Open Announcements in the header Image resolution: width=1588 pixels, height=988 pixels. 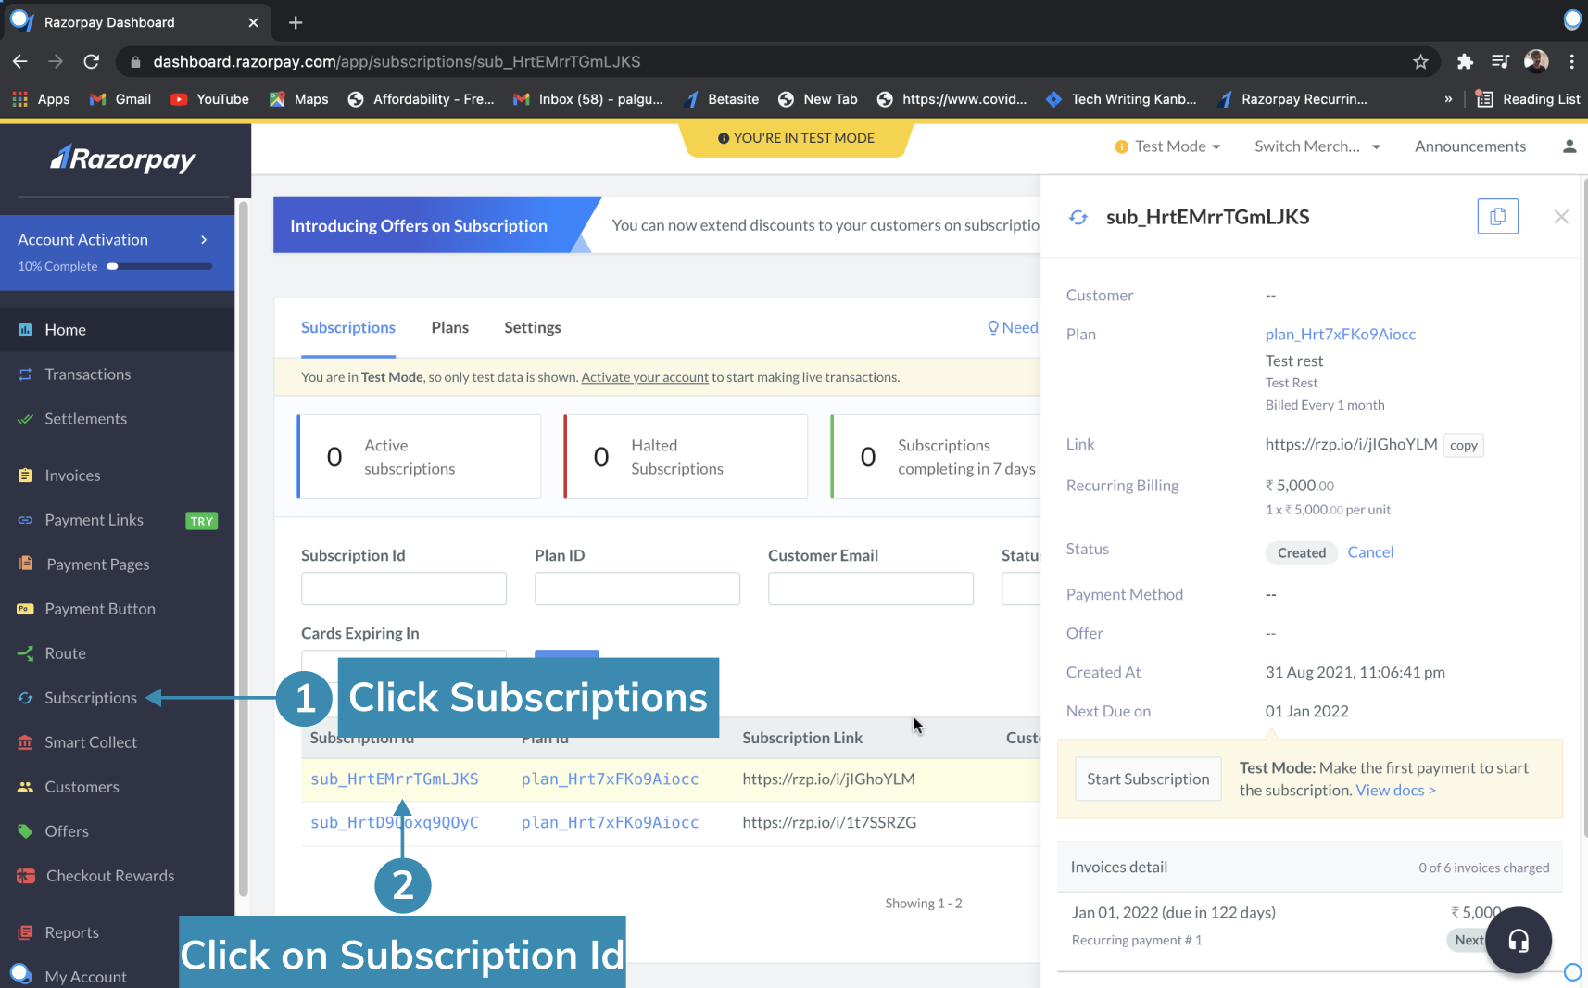coord(1470,146)
